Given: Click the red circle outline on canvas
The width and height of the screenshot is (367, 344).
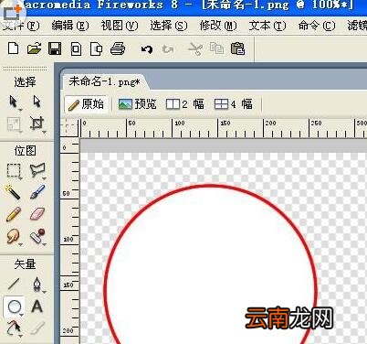Looking at the screenshot, I should click(x=211, y=186).
